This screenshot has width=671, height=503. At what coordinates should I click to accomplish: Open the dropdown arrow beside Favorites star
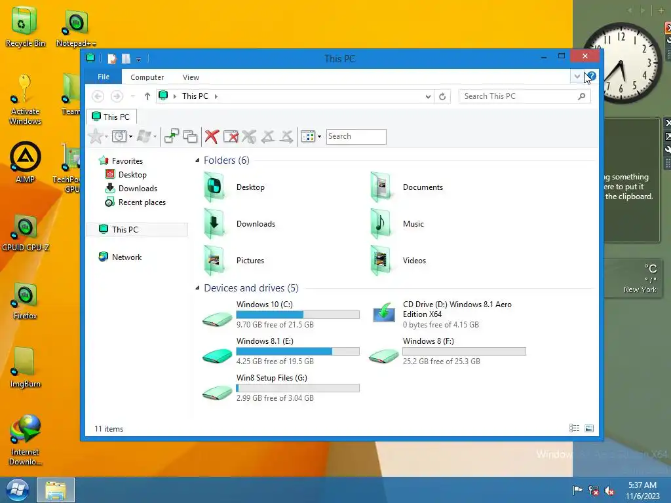106,138
